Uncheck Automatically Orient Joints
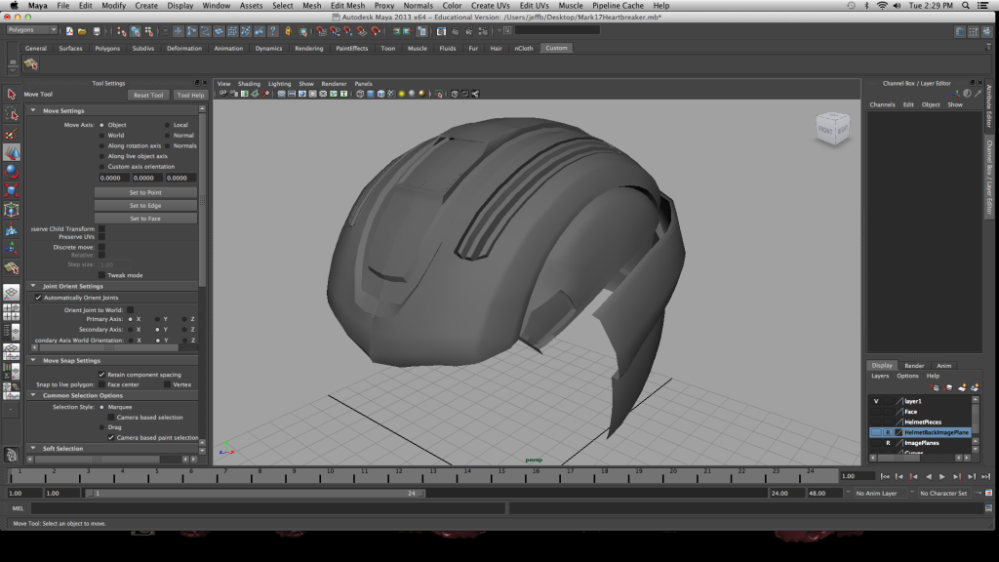 pos(38,298)
